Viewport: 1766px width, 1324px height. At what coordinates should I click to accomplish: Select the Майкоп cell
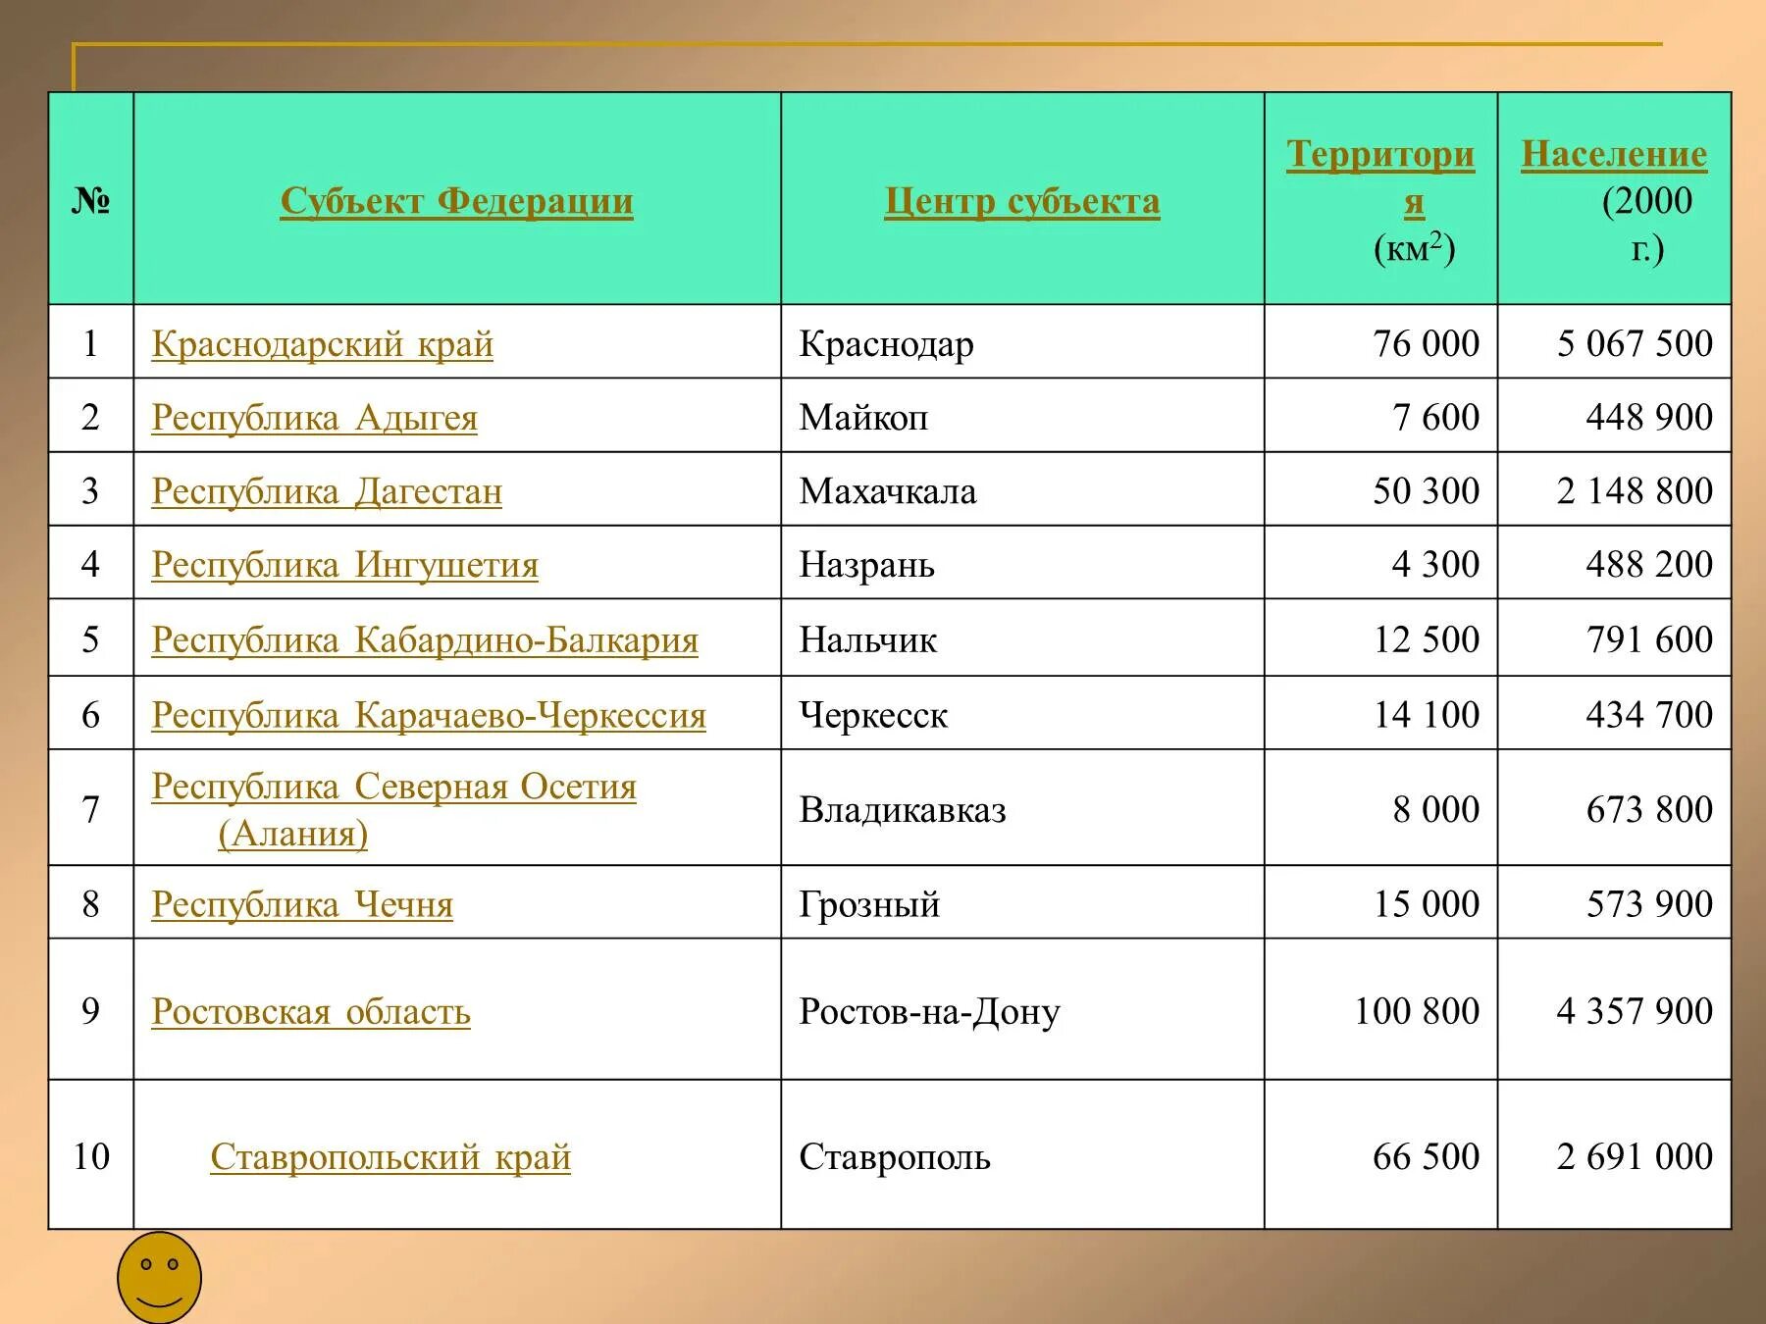coord(1022,415)
